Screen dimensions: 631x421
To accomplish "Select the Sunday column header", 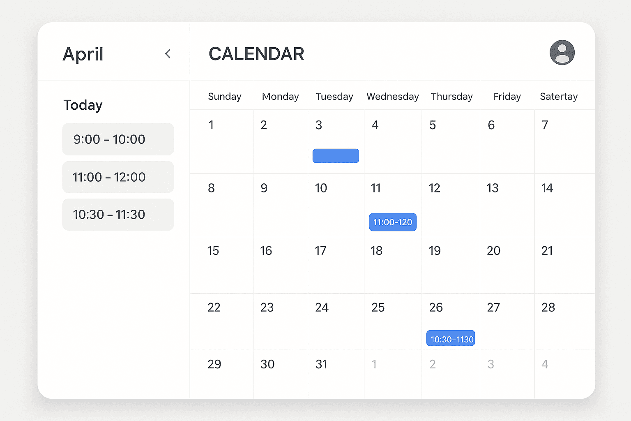I will (x=224, y=96).
